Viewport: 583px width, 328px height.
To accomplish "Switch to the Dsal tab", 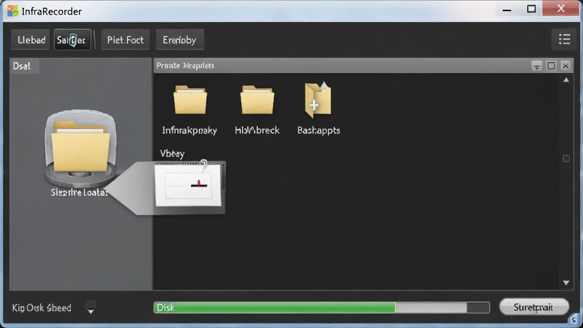I will pos(23,66).
